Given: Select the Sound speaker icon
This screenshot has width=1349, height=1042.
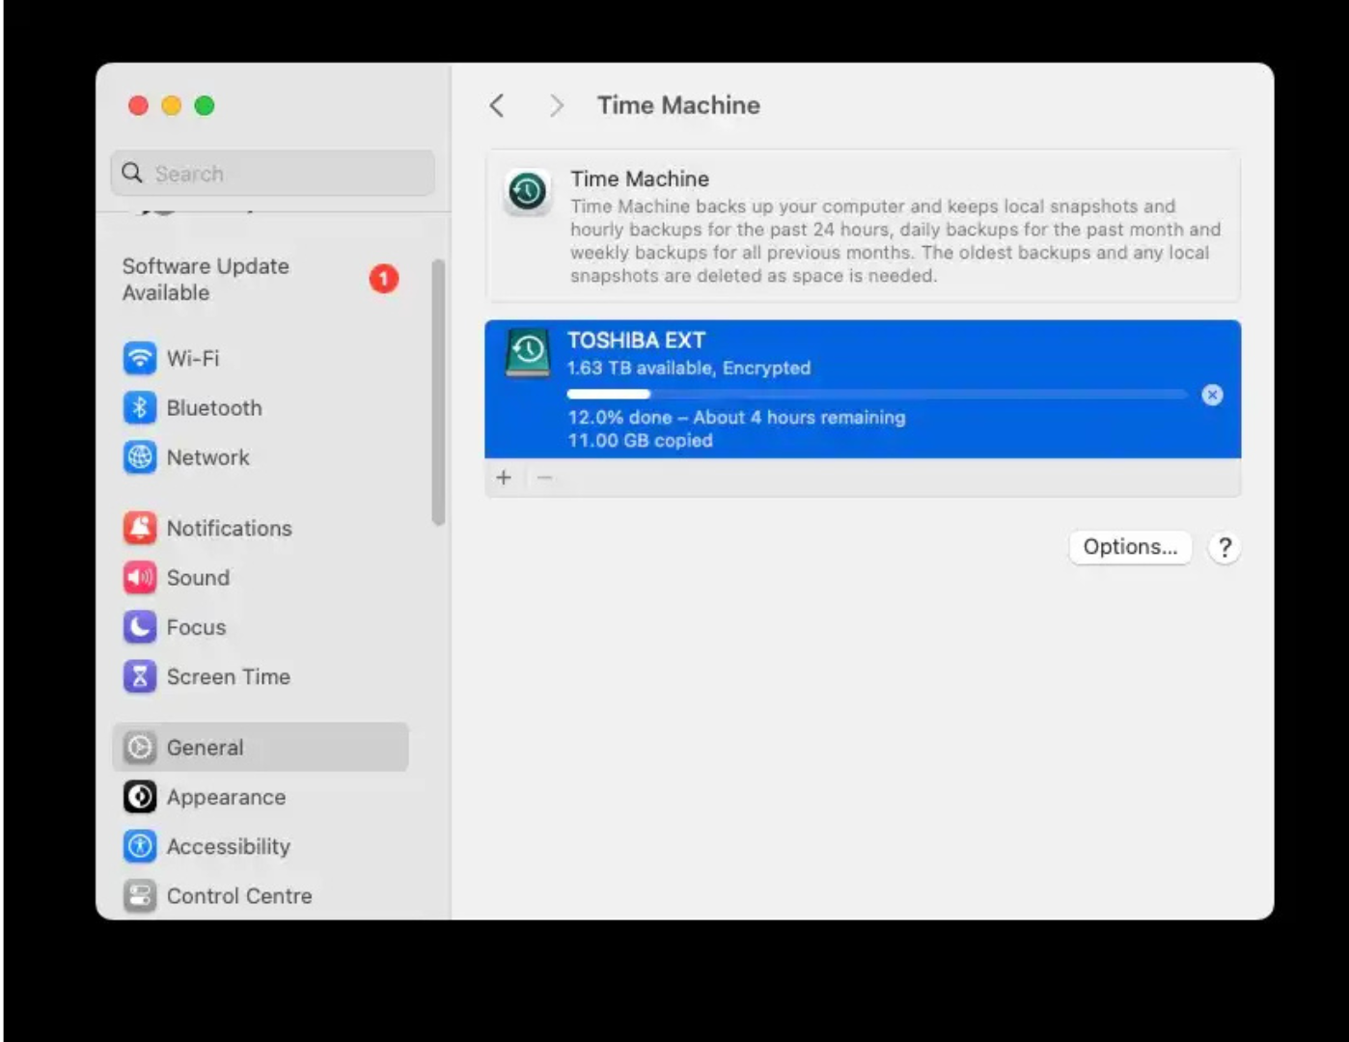Looking at the screenshot, I should [140, 577].
